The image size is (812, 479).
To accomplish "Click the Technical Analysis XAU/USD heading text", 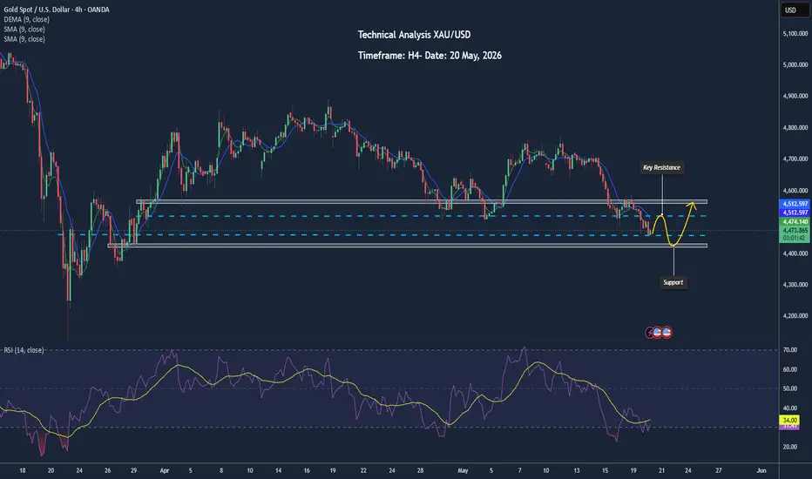I will pos(415,35).
